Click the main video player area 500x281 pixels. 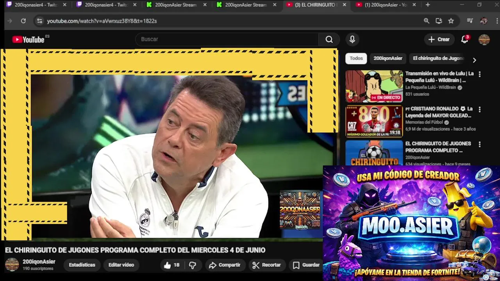169,144
